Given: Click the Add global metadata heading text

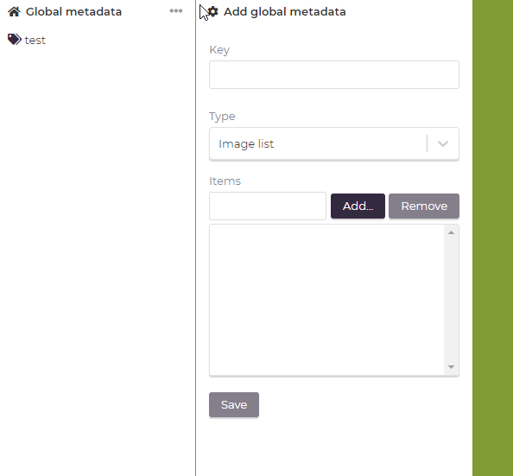Looking at the screenshot, I should tap(285, 12).
